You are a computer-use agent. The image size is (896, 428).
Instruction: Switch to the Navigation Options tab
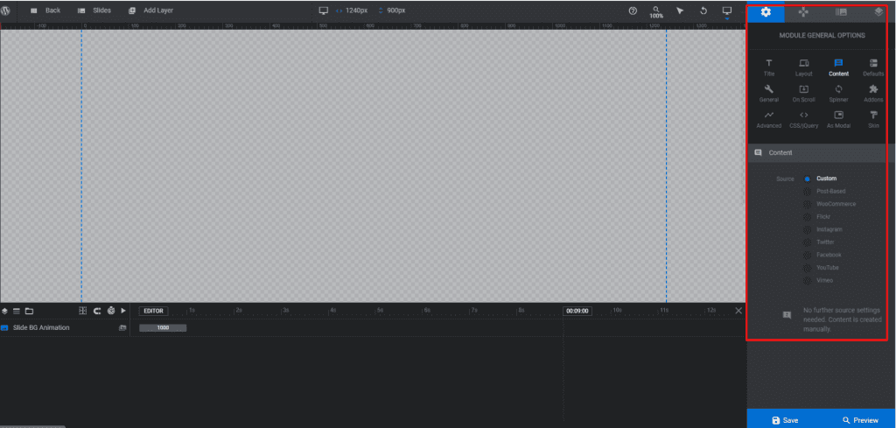pos(802,12)
